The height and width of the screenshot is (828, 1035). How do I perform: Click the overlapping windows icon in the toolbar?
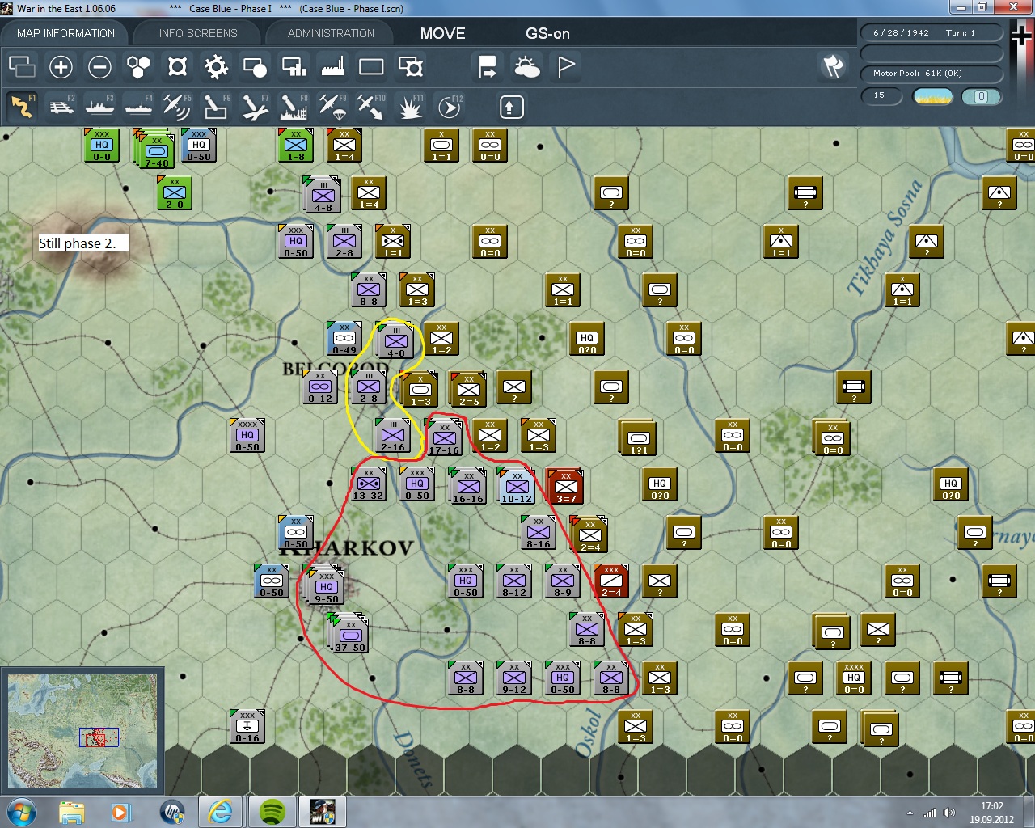[x=22, y=66]
